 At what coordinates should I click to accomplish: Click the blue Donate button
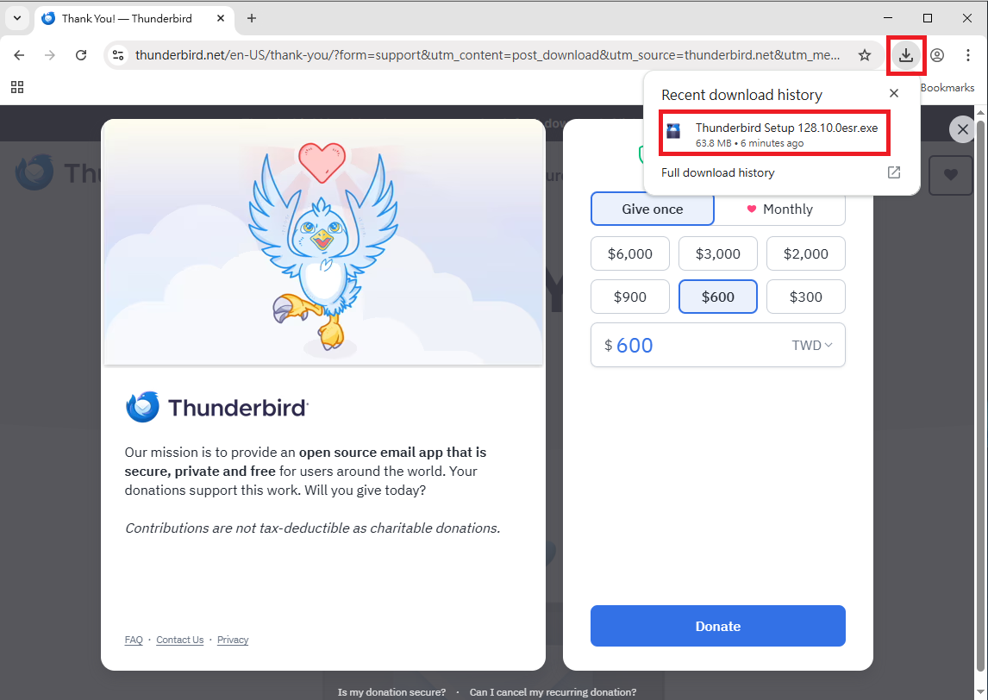pos(717,626)
